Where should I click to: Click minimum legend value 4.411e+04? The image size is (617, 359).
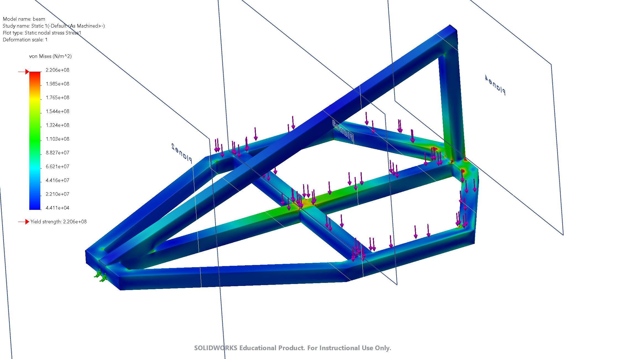[57, 208]
